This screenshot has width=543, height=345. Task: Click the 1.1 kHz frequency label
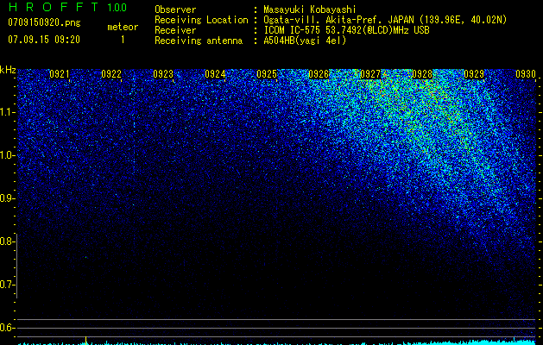click(7, 112)
